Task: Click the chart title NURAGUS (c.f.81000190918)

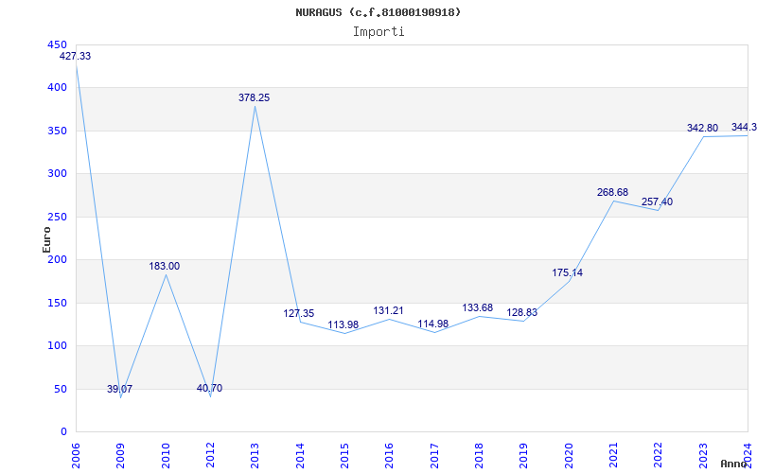Action: (378, 12)
